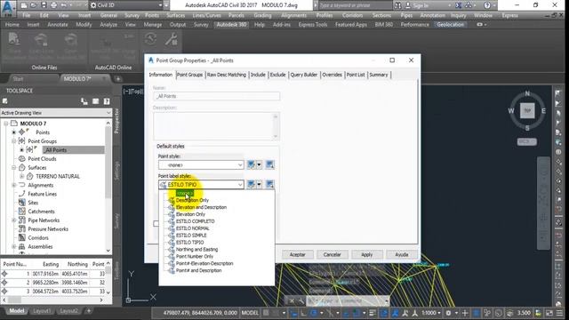
Task: Open the Overrides tab
Action: 332,75
